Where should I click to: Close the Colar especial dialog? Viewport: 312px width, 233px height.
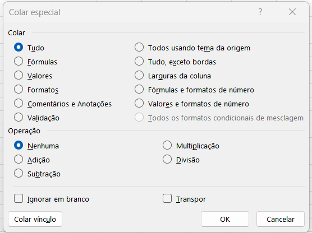coord(292,12)
